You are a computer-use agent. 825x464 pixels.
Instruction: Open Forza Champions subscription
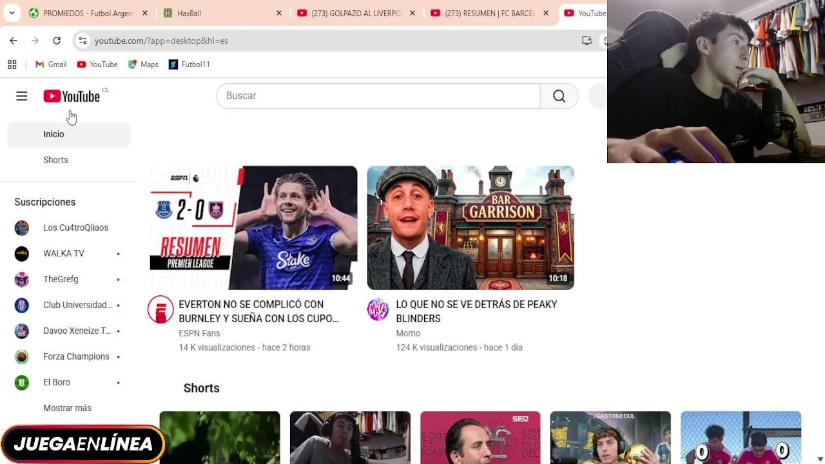(69, 356)
